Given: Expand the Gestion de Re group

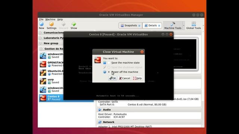Looking at the screenshot, I should [x=41, y=49].
